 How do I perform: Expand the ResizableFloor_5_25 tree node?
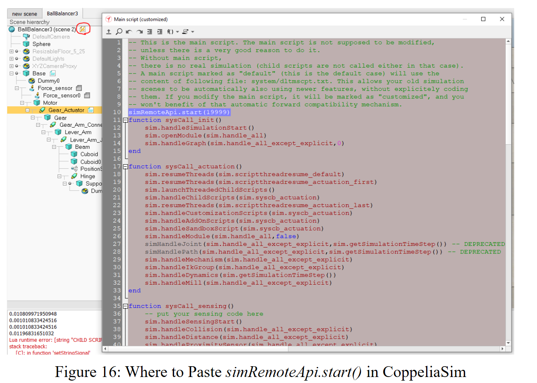[x=12, y=52]
